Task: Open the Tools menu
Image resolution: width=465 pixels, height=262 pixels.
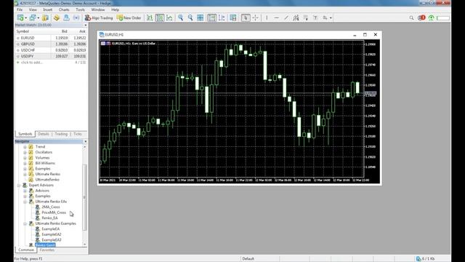Action: 80,9
